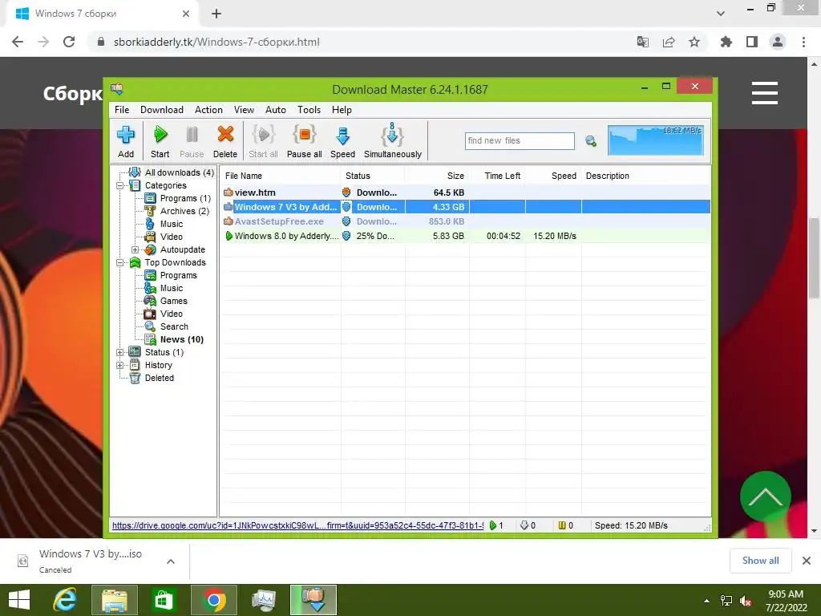This screenshot has height=616, width=821.
Task: Select Games under Top Downloads
Action: [173, 301]
